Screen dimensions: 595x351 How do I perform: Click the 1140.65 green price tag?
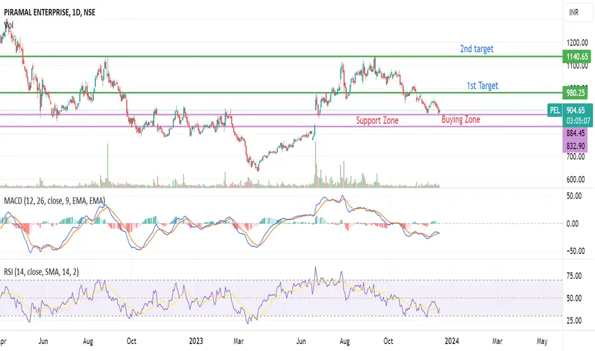[x=576, y=57]
